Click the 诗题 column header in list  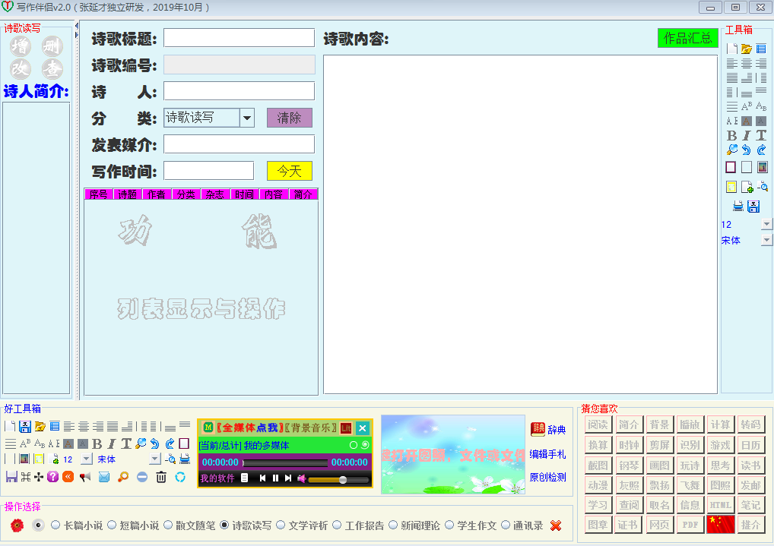pyautogui.click(x=127, y=194)
